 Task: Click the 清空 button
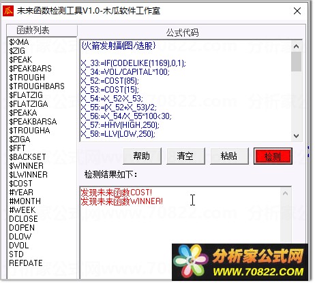(185, 156)
